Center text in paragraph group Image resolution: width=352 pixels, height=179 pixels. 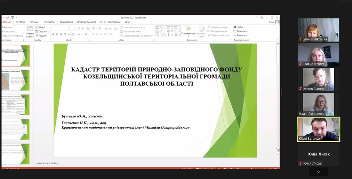click(97, 34)
